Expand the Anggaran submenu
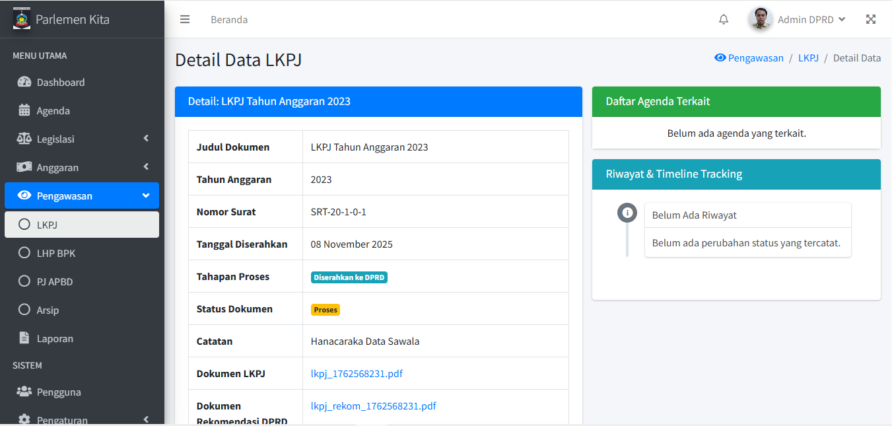Viewport: 892px width, 426px height. pyautogui.click(x=81, y=168)
